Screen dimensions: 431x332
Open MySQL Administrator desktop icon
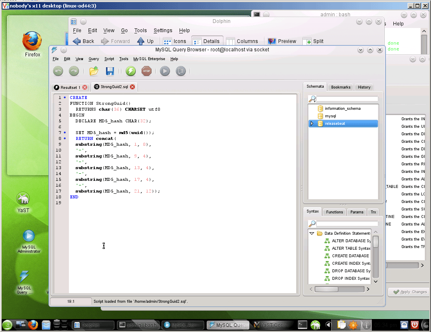coord(29,241)
